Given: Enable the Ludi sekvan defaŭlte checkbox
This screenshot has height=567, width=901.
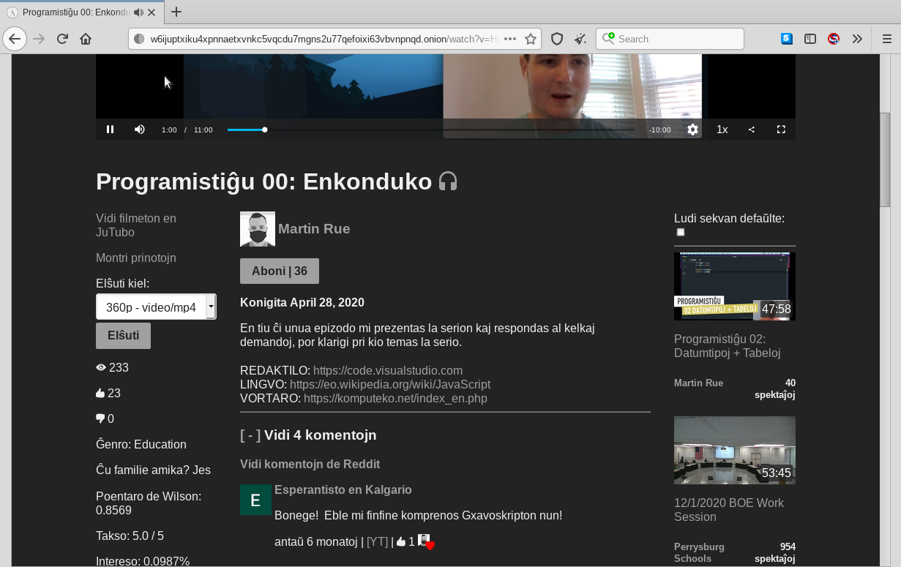Looking at the screenshot, I should (x=681, y=233).
